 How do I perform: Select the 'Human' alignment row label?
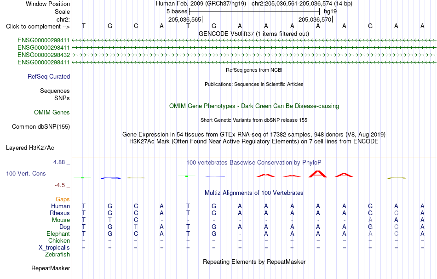click(60, 206)
